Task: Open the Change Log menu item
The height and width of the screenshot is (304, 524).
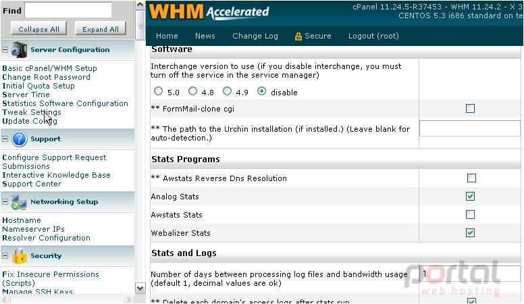Action: pos(255,36)
